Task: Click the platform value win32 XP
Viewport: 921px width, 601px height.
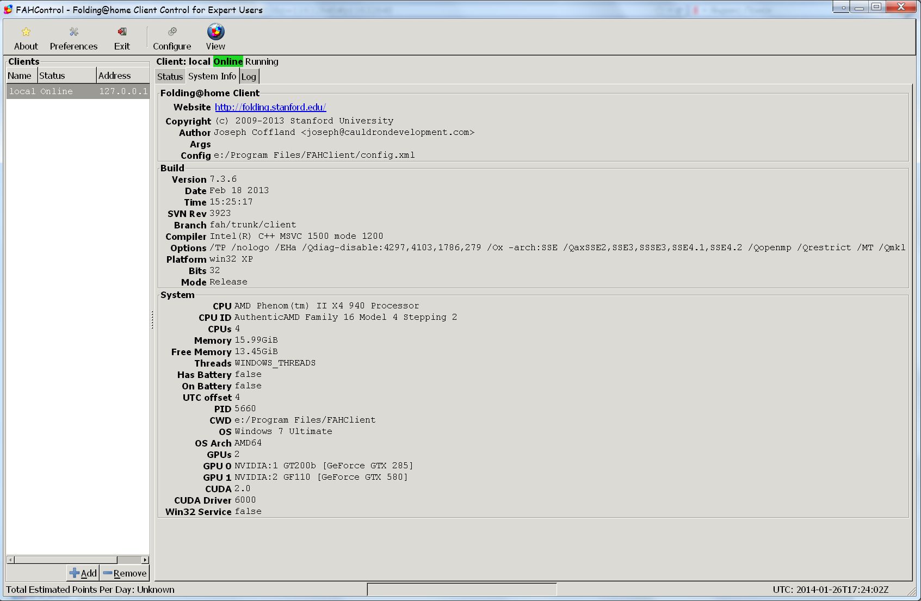Action: (231, 259)
